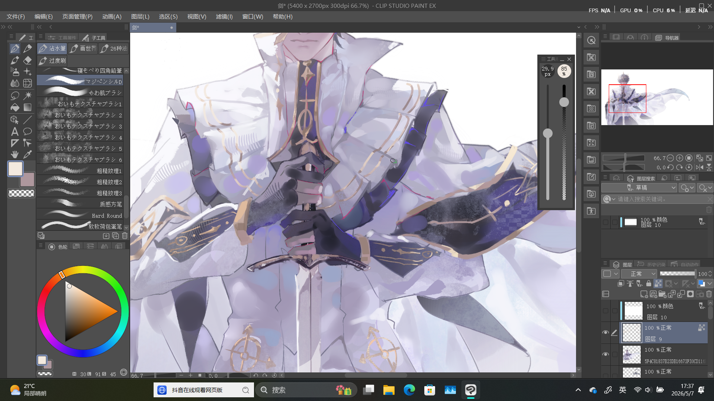
Task: Flip canvas horizontally in the navigator
Action: pyautogui.click(x=699, y=167)
